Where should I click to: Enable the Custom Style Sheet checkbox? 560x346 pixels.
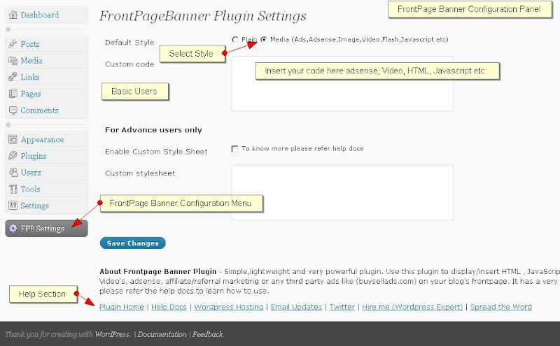pos(234,149)
